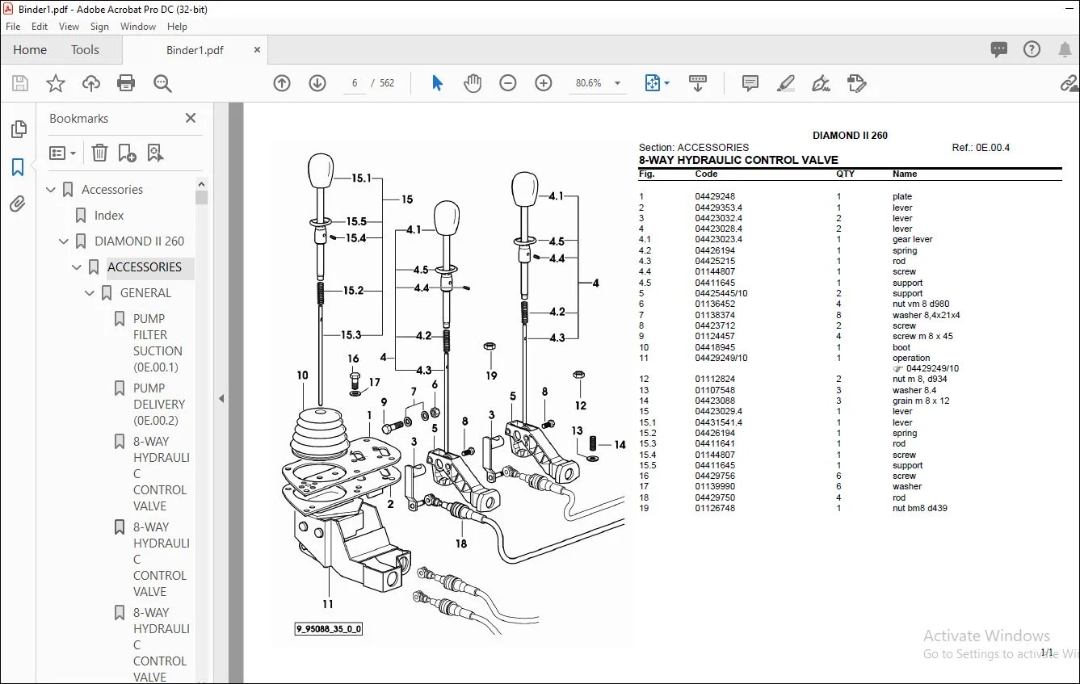Print the document with printer icon
1080x684 pixels.
click(126, 83)
